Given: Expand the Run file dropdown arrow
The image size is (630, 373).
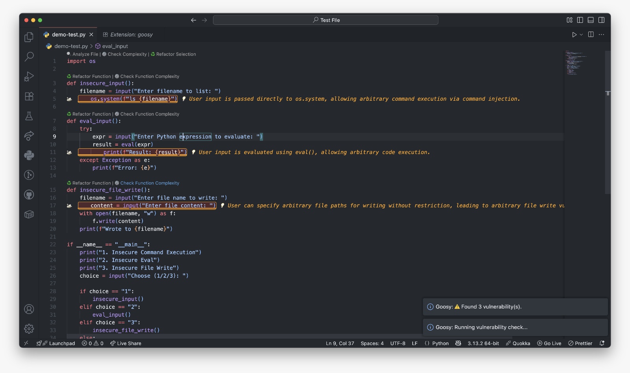Looking at the screenshot, I should pos(581,35).
